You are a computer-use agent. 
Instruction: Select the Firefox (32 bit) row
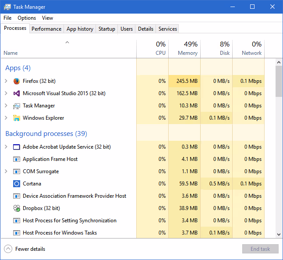pyautogui.click(x=133, y=81)
